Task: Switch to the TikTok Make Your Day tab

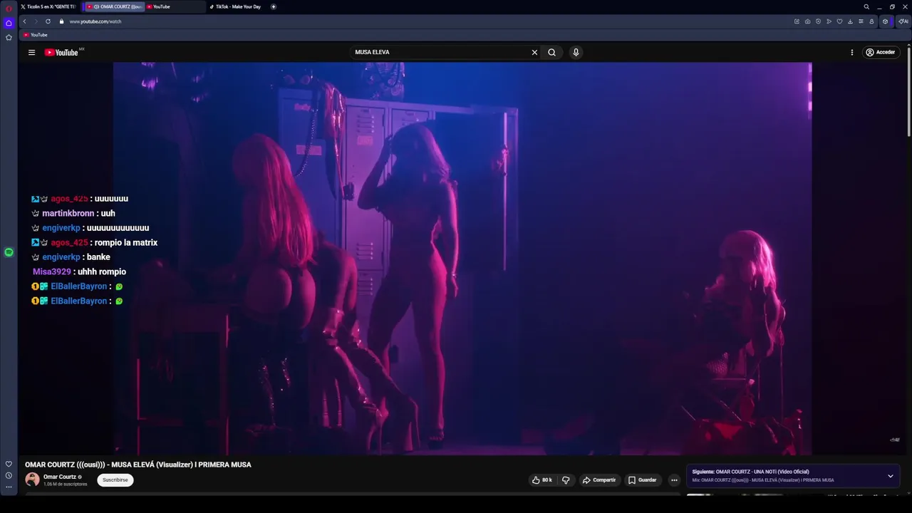Action: tap(237, 6)
